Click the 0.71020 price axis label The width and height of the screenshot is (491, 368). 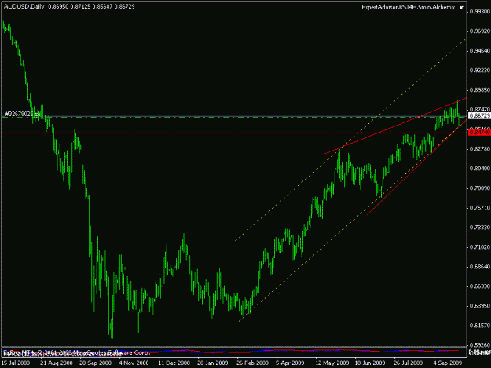click(x=480, y=247)
